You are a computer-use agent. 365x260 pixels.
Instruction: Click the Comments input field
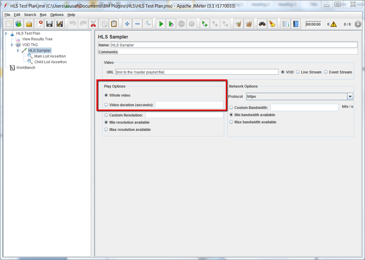click(238, 52)
